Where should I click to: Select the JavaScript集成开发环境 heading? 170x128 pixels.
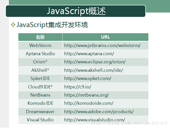coord(52,25)
